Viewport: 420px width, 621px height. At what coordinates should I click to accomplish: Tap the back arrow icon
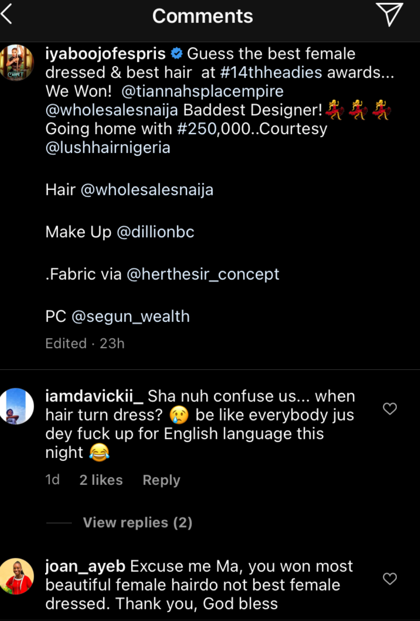pos(7,15)
